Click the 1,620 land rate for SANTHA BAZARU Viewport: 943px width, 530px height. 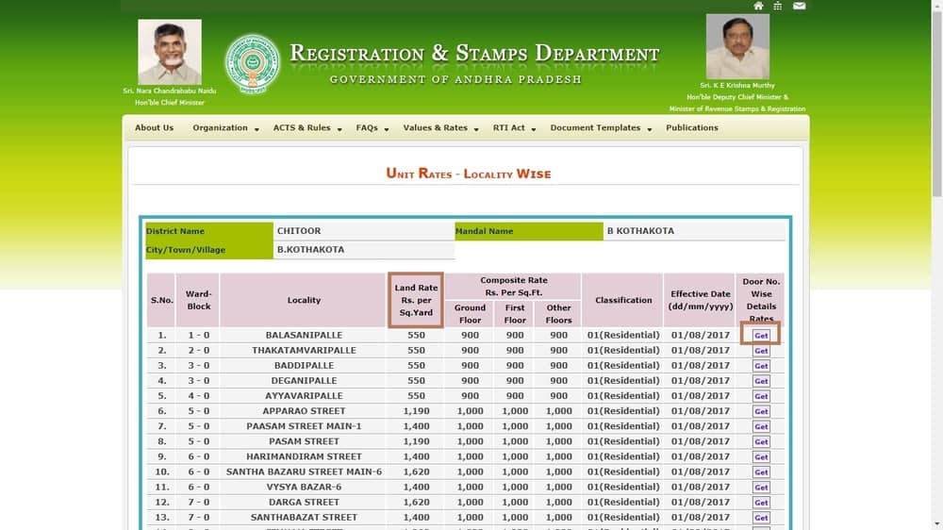point(416,472)
